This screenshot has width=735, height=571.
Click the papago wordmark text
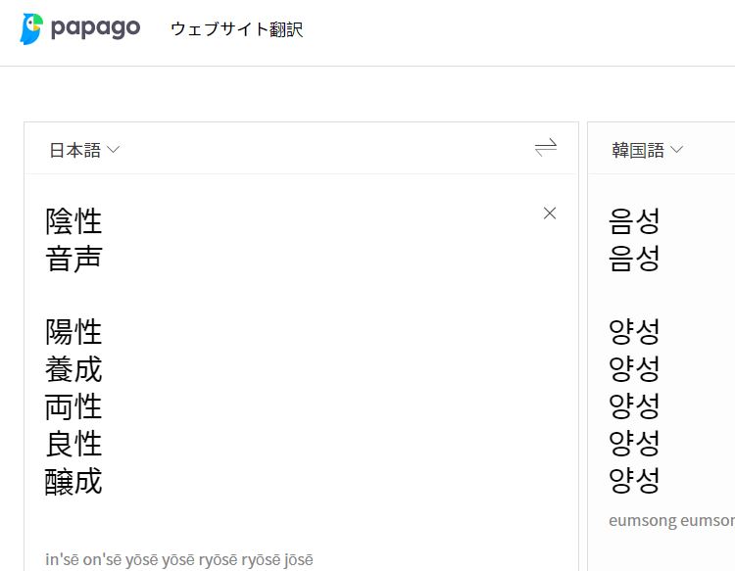tap(95, 28)
